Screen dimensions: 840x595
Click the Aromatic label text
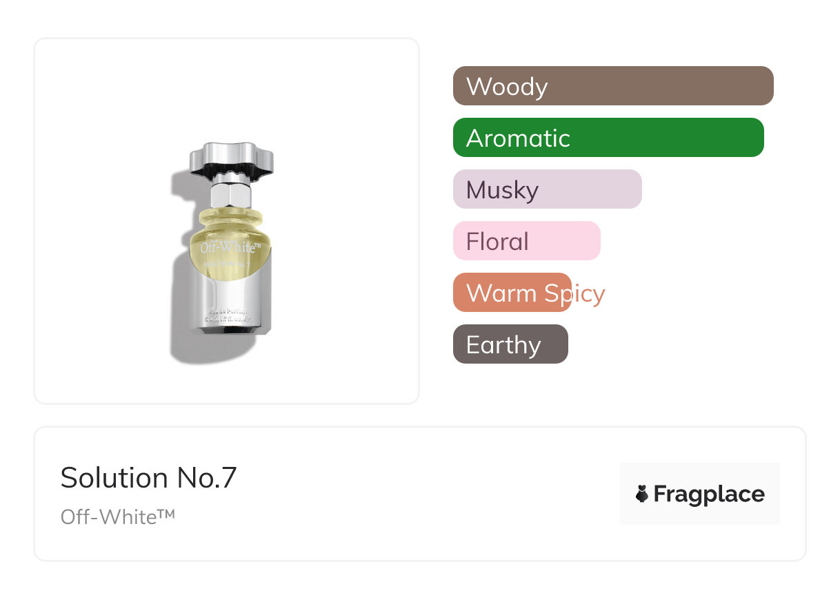pos(518,138)
